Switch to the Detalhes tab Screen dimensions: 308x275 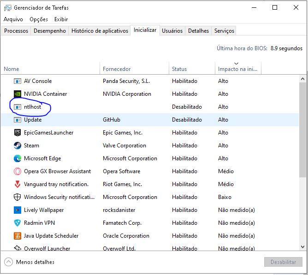[198, 31]
